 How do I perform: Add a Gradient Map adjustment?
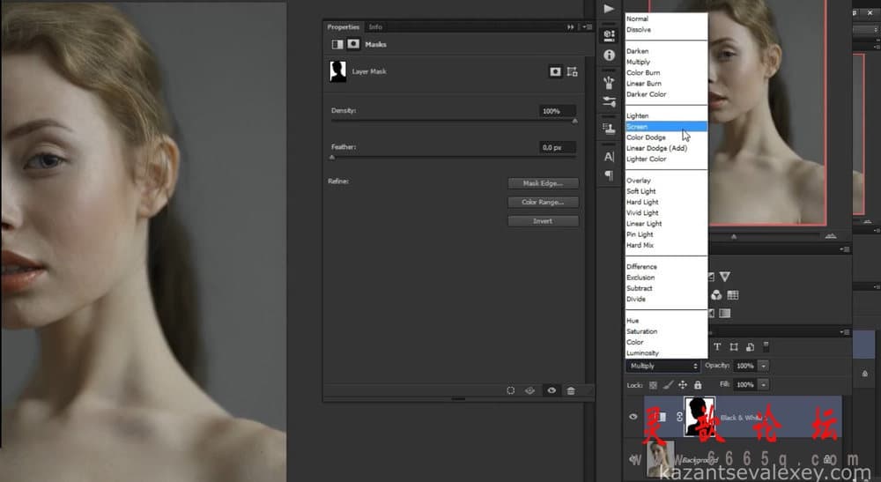click(x=725, y=314)
